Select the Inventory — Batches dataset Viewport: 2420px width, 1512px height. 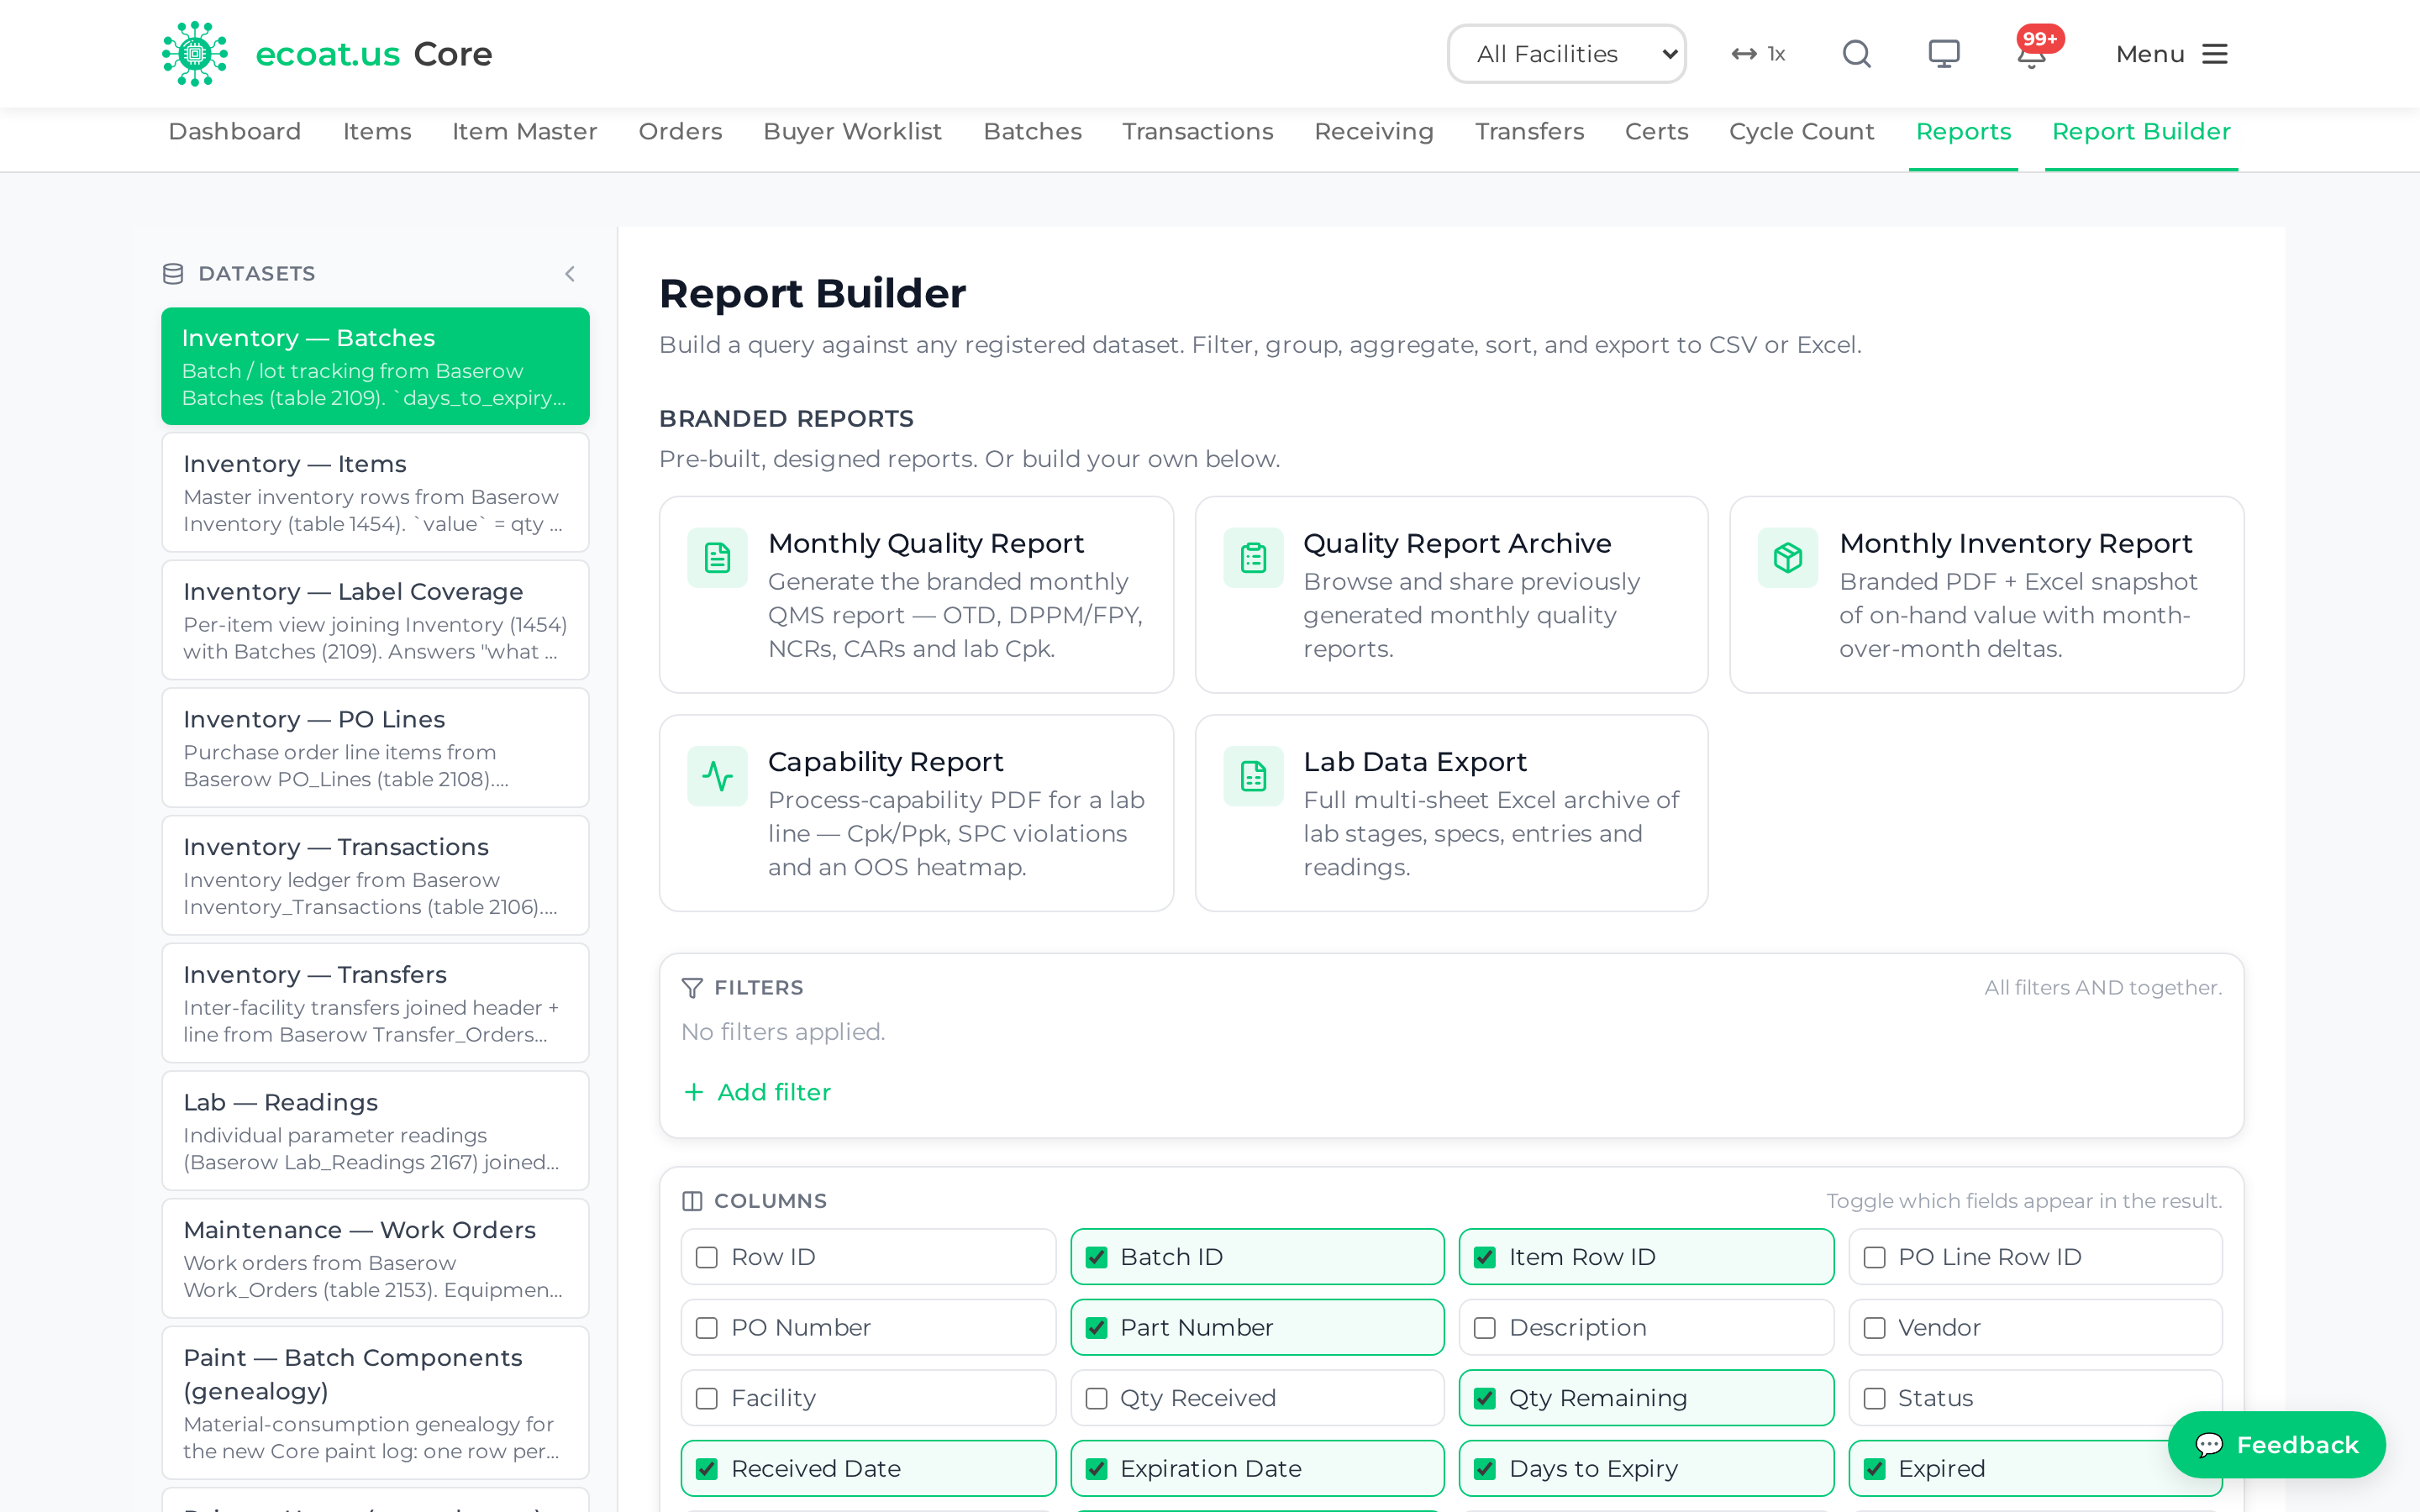375,366
